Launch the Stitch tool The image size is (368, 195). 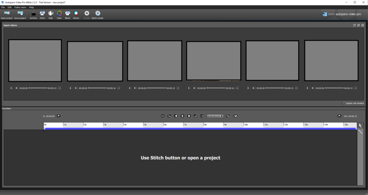pos(42,15)
